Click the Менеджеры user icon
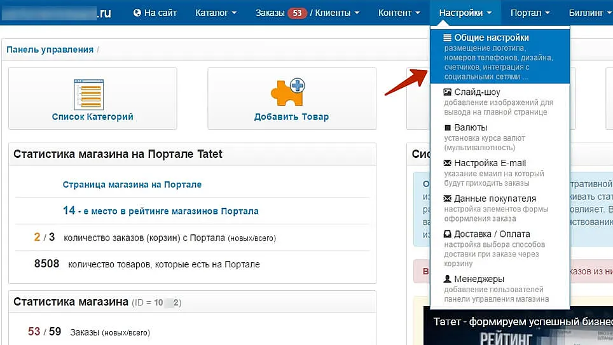The width and height of the screenshot is (613, 345). (448, 279)
